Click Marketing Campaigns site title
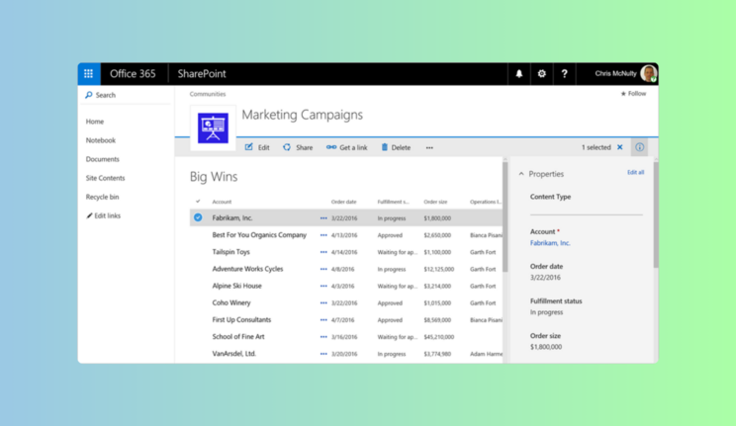 303,115
